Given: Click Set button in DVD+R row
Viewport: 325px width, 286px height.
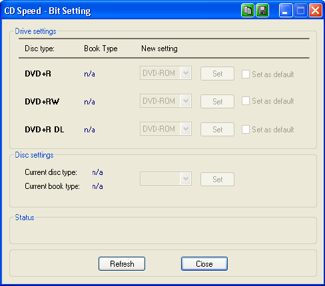Looking at the screenshot, I should click(x=217, y=74).
